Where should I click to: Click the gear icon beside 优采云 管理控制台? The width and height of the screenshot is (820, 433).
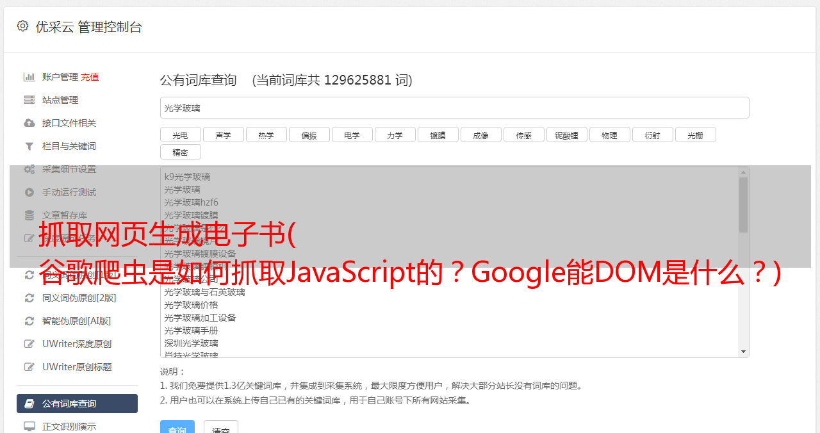[22, 26]
